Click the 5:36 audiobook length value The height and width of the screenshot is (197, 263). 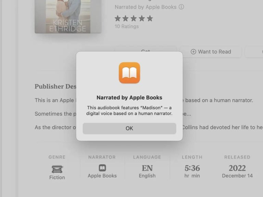pyautogui.click(x=192, y=168)
